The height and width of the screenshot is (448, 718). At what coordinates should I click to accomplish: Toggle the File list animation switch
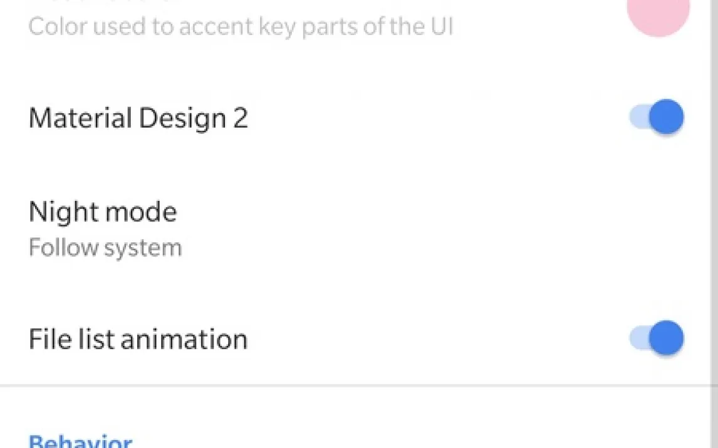657,339
